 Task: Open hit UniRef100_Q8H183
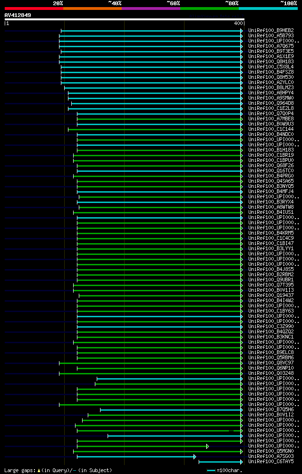(270, 62)
